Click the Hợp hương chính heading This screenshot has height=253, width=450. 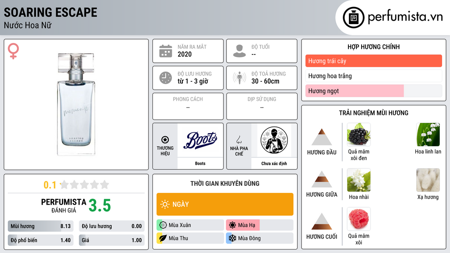[374, 47]
